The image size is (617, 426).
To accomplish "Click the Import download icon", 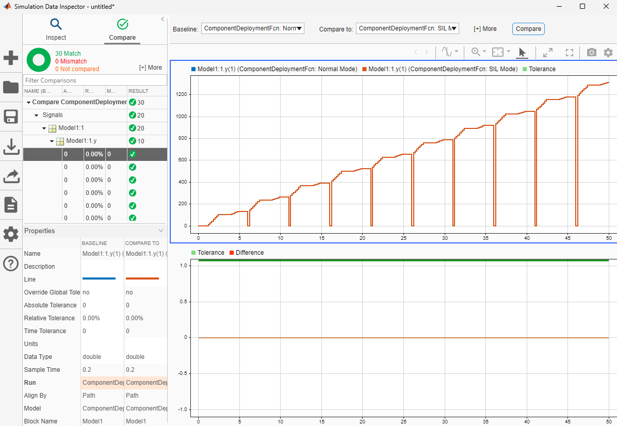I will click(11, 146).
